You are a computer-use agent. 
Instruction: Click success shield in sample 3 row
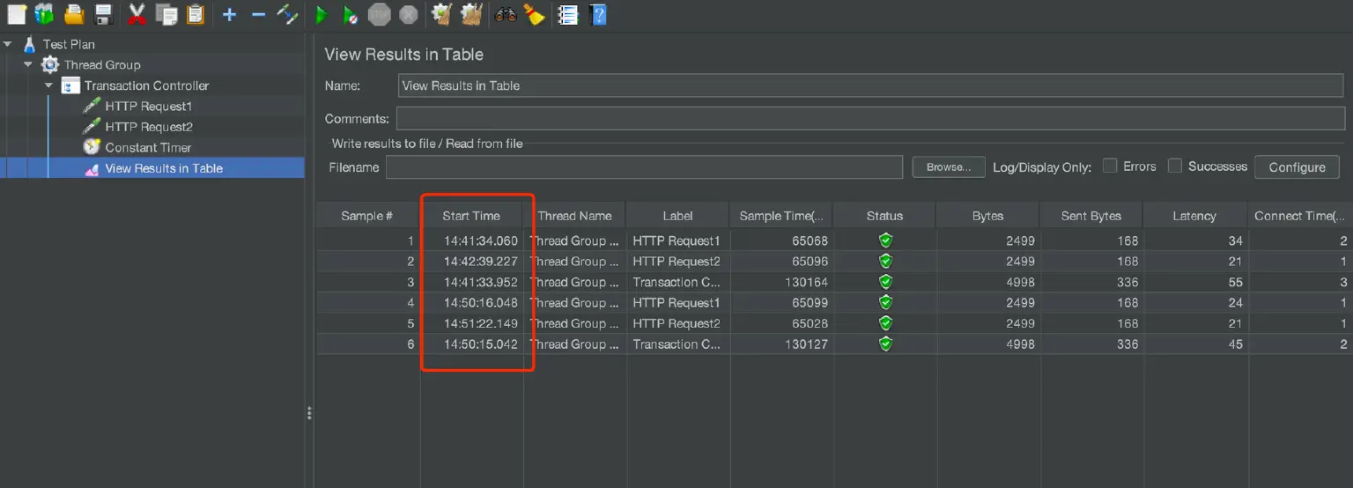click(885, 282)
